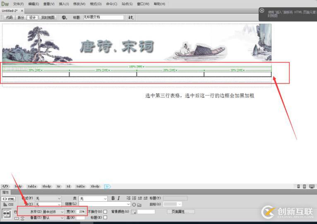Apply unordered list formatting icon
This screenshot has width=317, height=224.
click(128, 198)
